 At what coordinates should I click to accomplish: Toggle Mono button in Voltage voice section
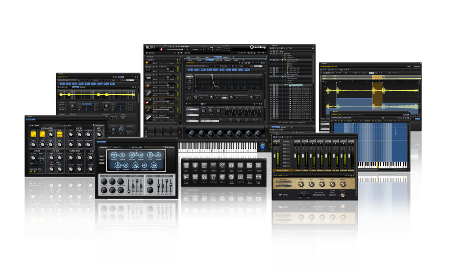[31, 171]
